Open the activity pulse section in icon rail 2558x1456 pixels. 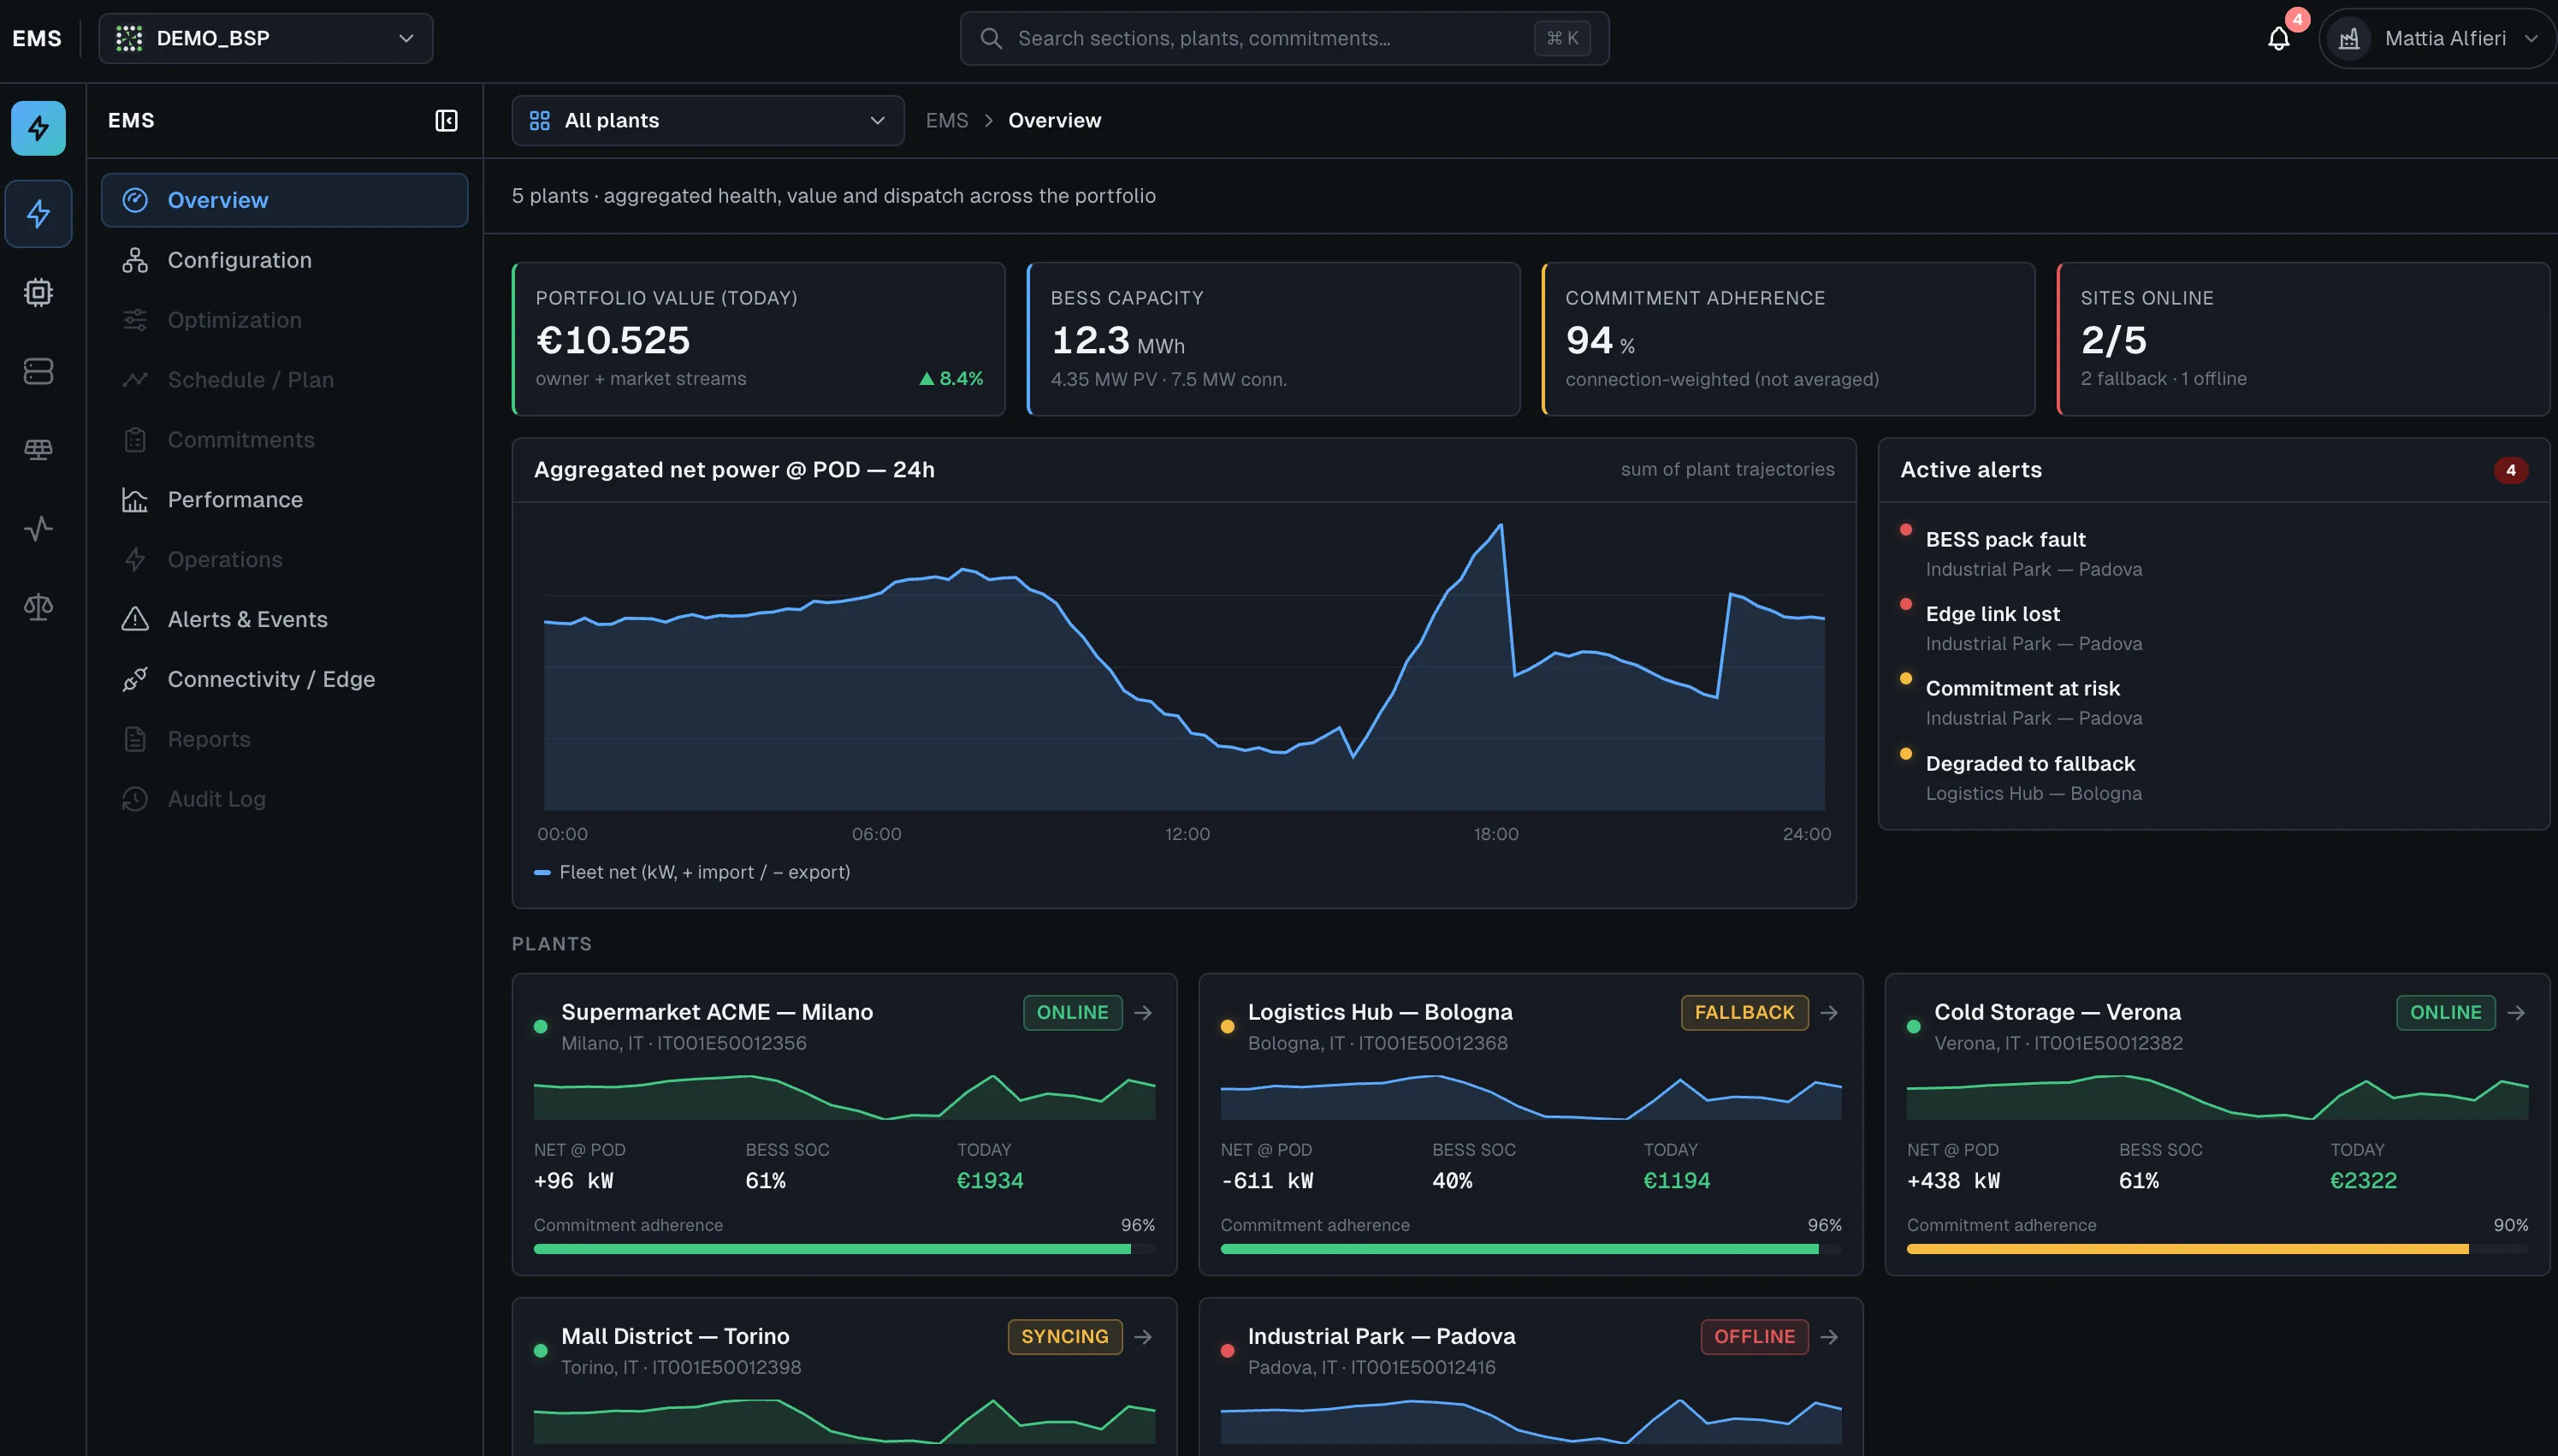(38, 528)
